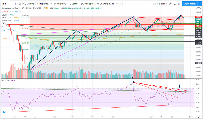
Task: Toggle the bottom-right axis settings gear
Action: coord(198,117)
